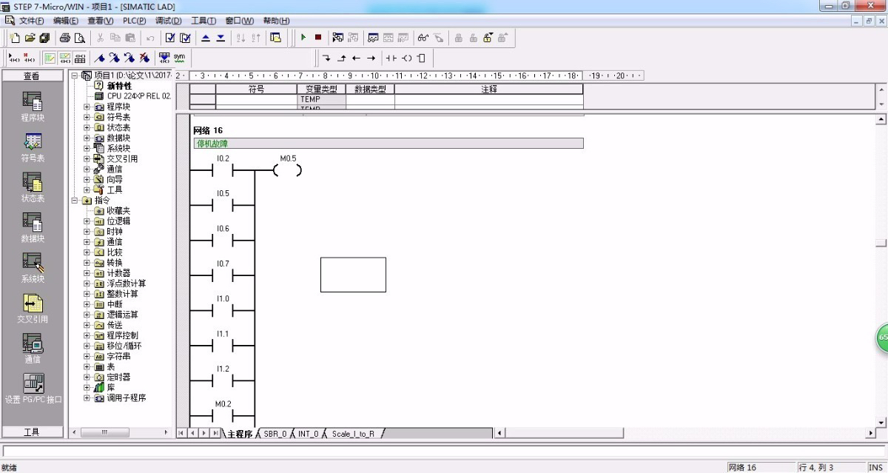Select the 新特性 tree item

pyautogui.click(x=118, y=86)
